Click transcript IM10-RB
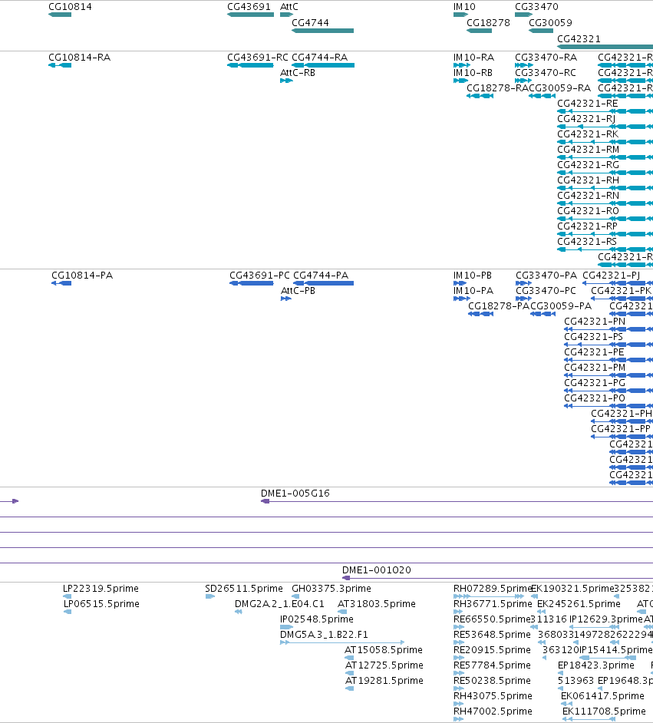Viewport: 653px width, 723px height. 461,81
